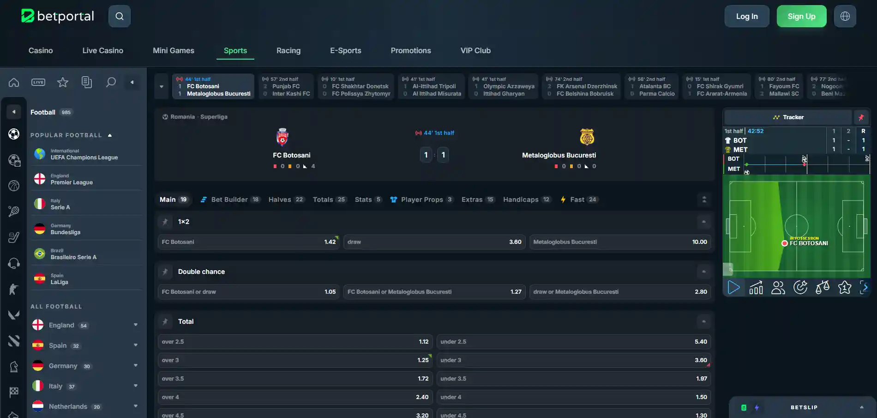The height and width of the screenshot is (418, 877).
Task: Click the Tracker header tab
Action: pyautogui.click(x=788, y=117)
